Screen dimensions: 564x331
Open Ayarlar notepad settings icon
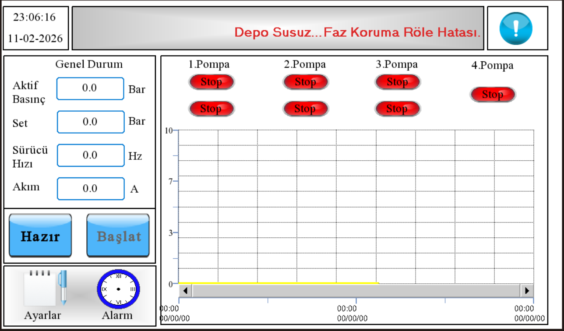point(45,288)
